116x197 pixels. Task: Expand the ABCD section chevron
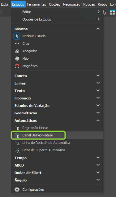98,165
